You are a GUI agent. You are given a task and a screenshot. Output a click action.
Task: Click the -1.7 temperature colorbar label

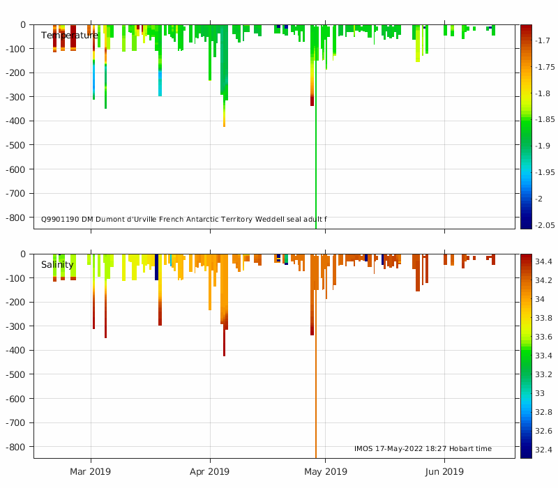pyautogui.click(x=543, y=41)
